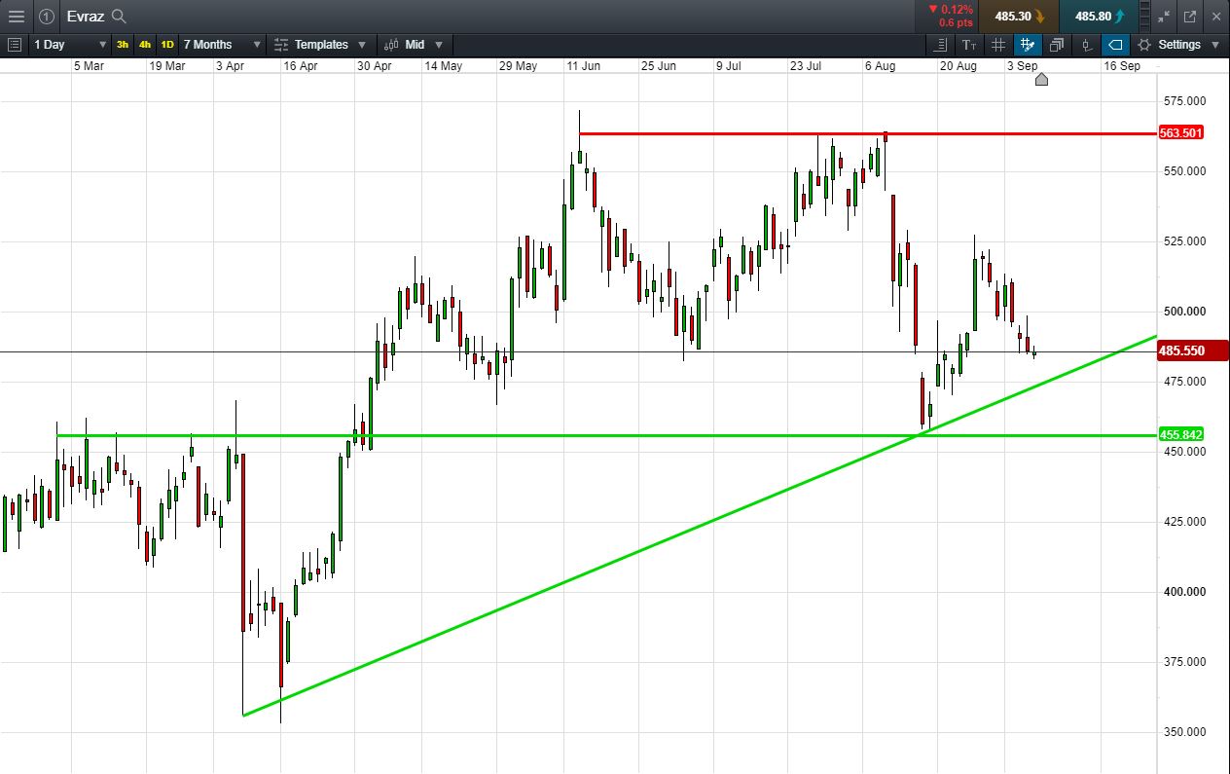Click the 575.000 price axis label
1230x774 pixels.
[x=1185, y=101]
